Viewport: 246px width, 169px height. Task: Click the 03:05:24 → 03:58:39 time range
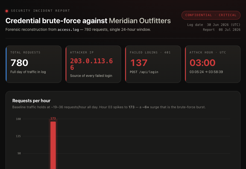point(206,72)
